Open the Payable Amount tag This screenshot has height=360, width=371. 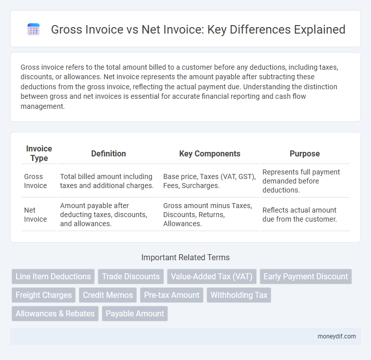(x=135, y=313)
